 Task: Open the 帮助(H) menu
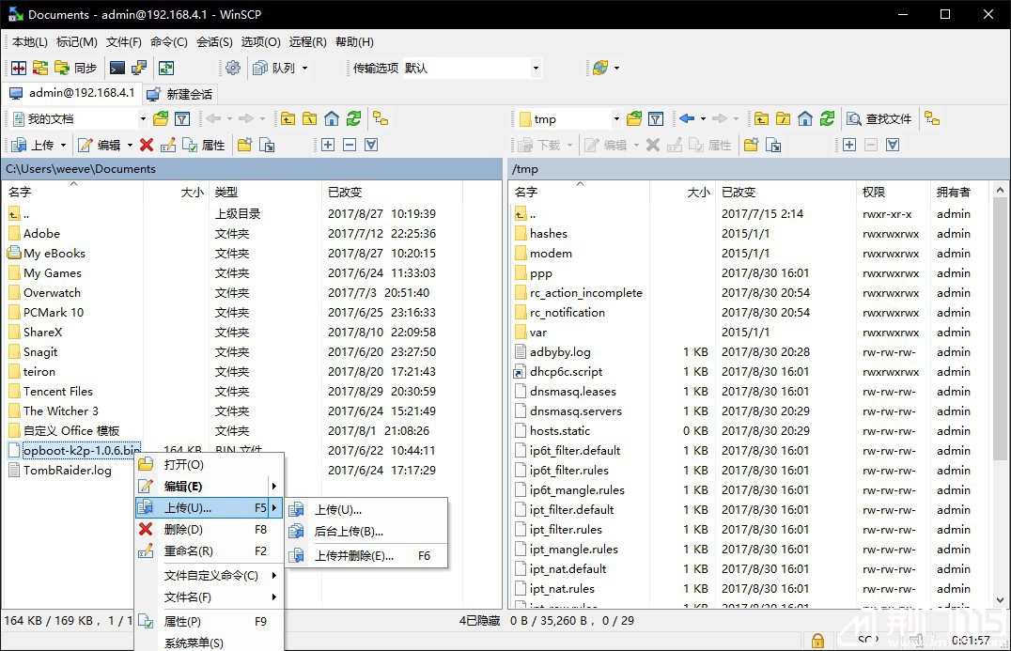tap(354, 42)
